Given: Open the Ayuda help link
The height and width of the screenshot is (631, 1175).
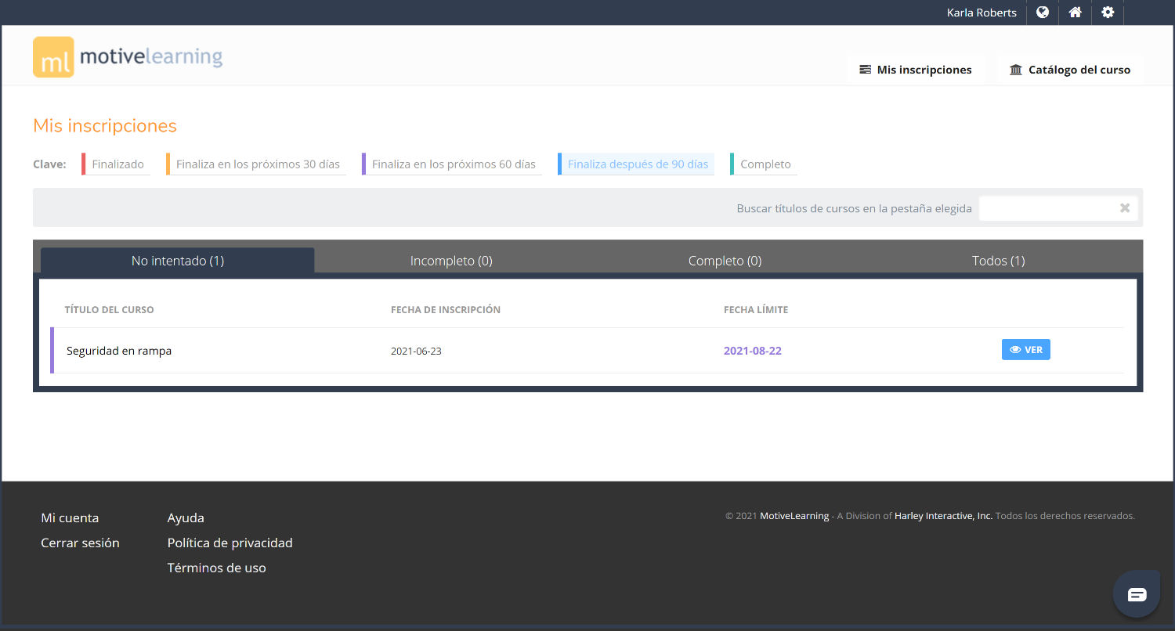Looking at the screenshot, I should [x=186, y=517].
